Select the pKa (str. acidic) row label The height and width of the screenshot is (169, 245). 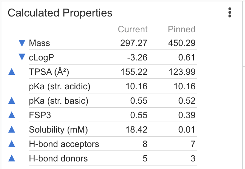click(x=60, y=87)
